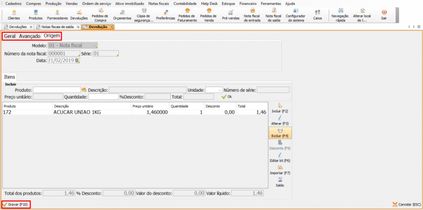Open the Compras menu
423x210 pixels.
click(x=33, y=4)
